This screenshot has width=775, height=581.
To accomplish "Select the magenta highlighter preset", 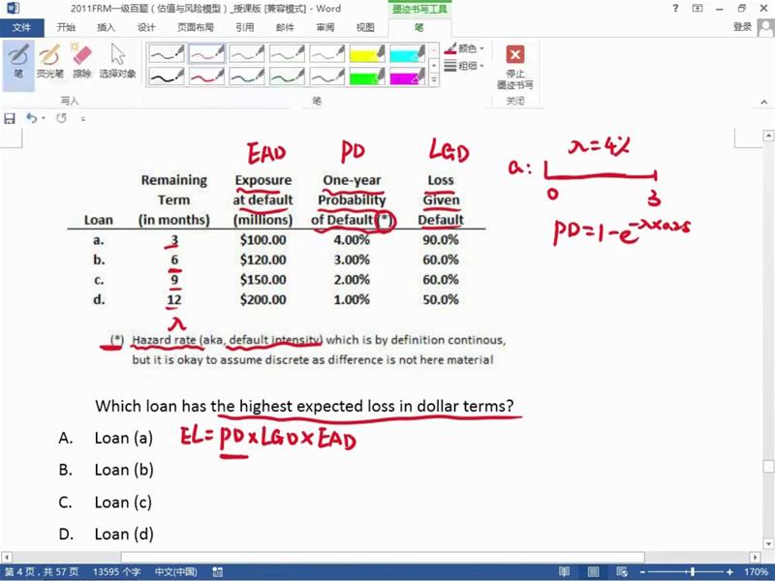I will 407,76.
